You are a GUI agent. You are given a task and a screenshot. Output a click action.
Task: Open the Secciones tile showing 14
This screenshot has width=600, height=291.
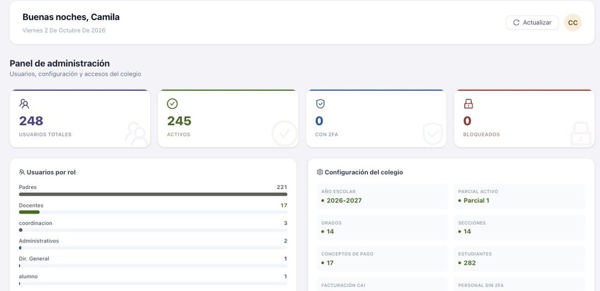[x=519, y=227]
